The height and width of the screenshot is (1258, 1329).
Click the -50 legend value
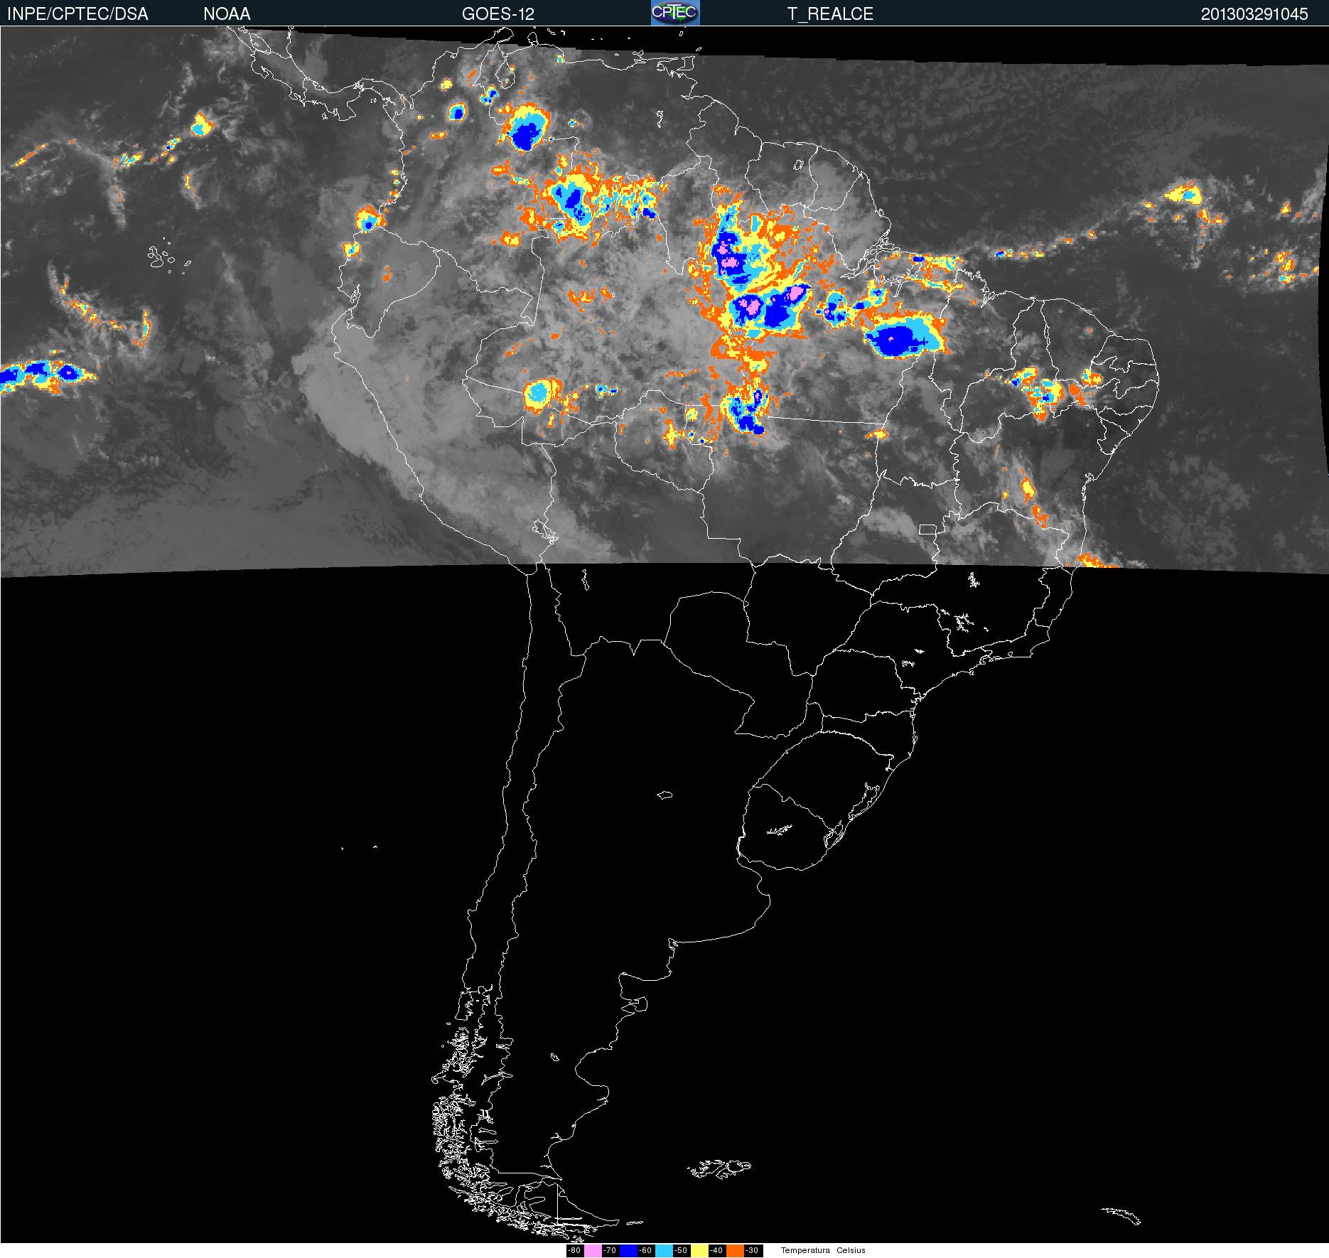click(681, 1251)
